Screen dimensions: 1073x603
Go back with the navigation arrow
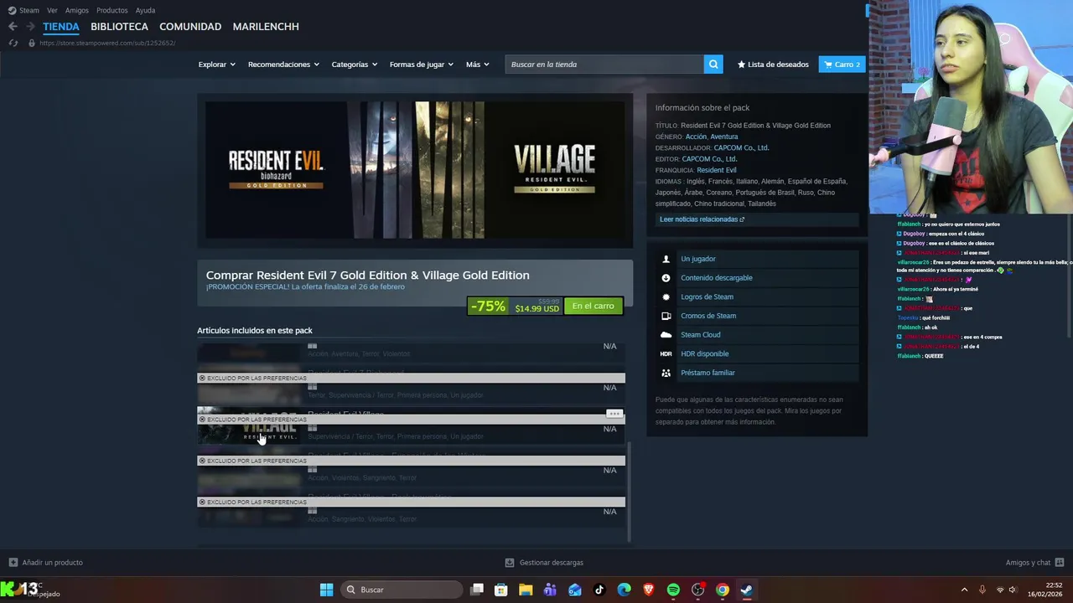coord(13,27)
